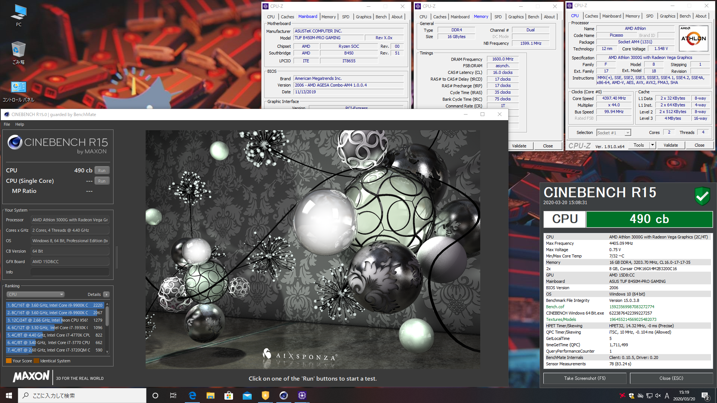Open network status tray icon
717x403 pixels.
(649, 396)
